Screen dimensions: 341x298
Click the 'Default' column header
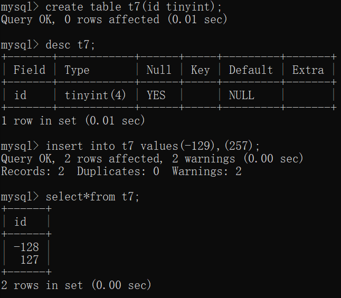[251, 70]
